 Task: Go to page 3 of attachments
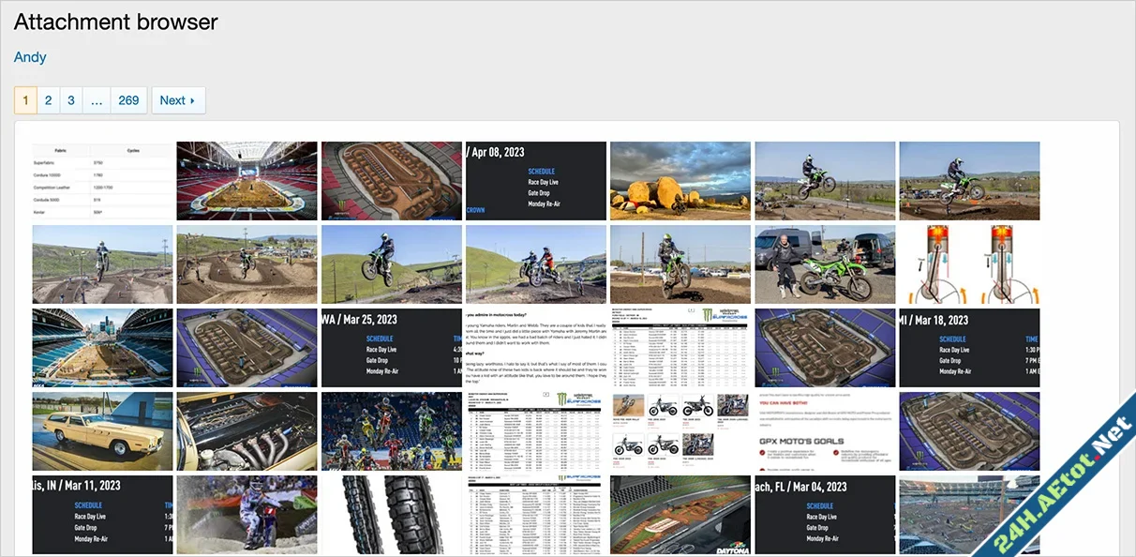(70, 99)
